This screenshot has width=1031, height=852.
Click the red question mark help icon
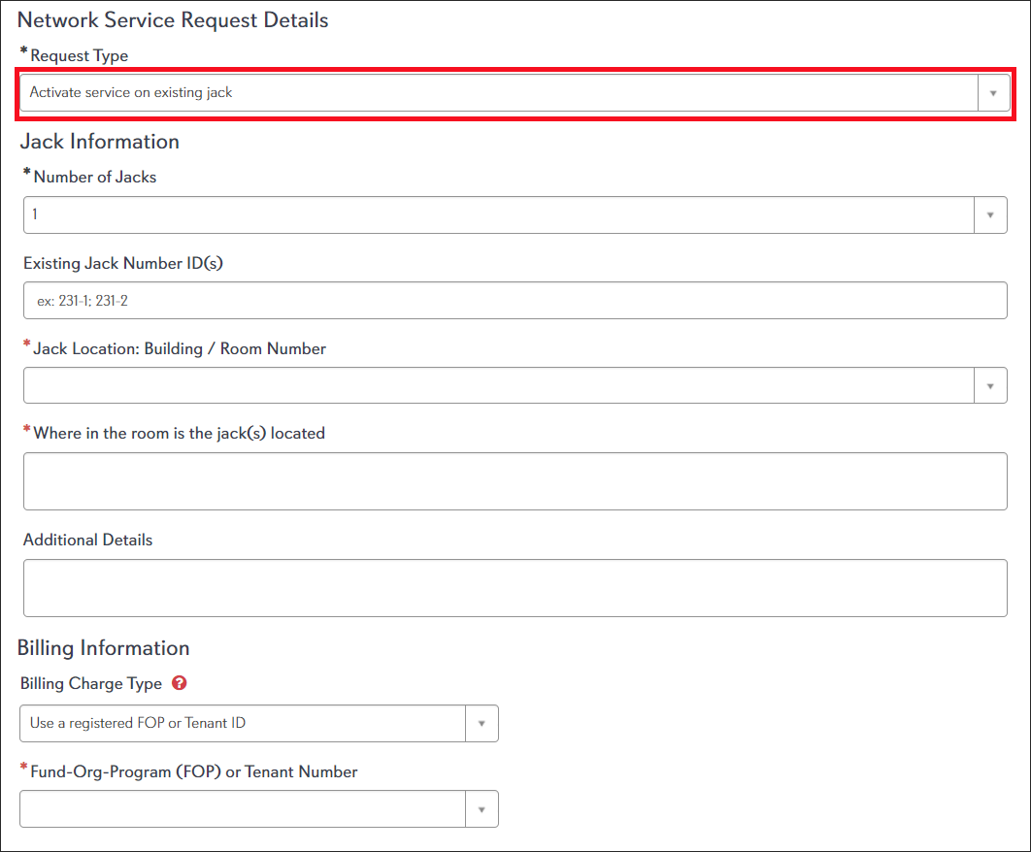click(x=179, y=683)
